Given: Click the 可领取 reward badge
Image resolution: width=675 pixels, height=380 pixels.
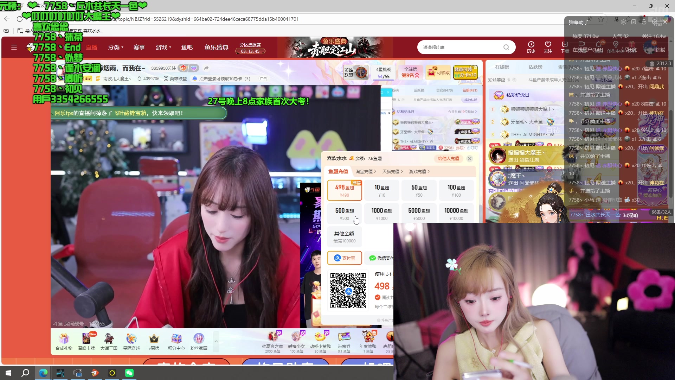Looking at the screenshot, I should coord(438,72).
